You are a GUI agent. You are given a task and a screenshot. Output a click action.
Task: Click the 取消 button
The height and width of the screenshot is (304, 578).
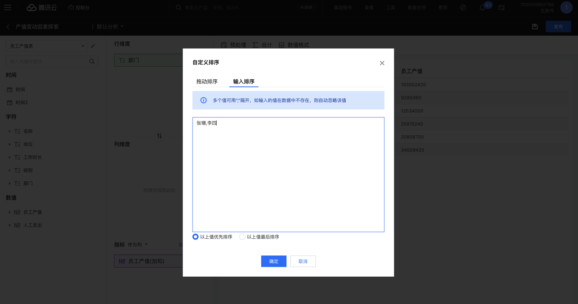[303, 261]
